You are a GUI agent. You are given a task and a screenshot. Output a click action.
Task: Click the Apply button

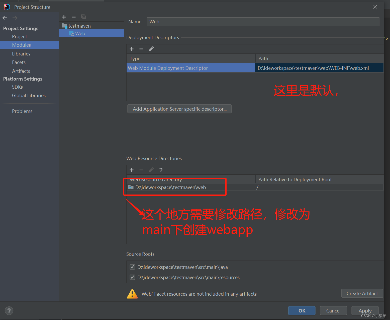point(365,311)
